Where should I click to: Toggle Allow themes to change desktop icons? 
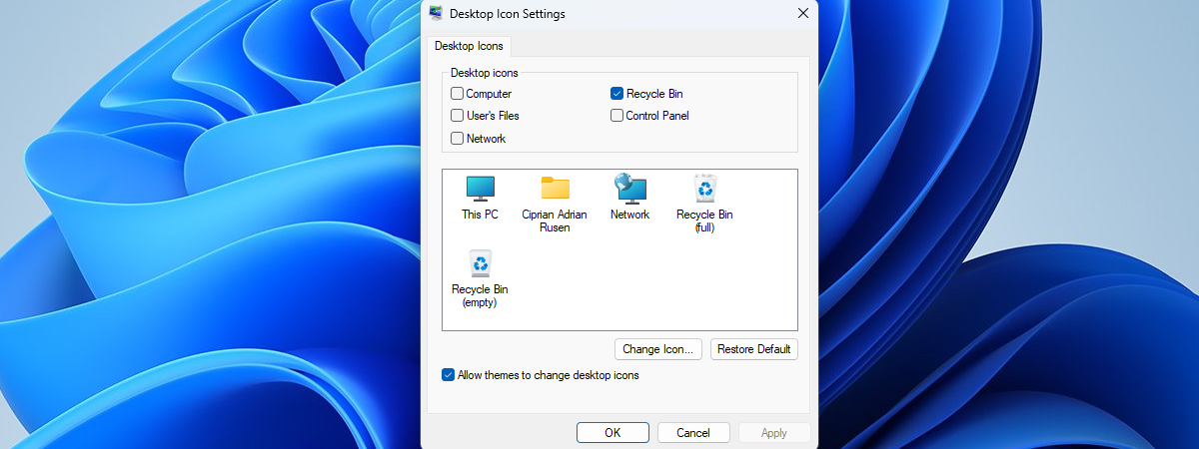448,375
